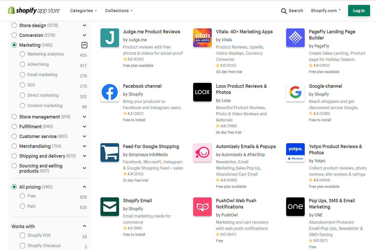Select the Conversion category radio
This screenshot has width=376, height=250.
(14, 35)
